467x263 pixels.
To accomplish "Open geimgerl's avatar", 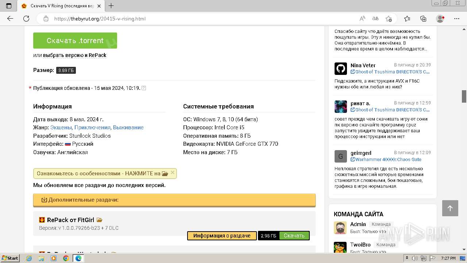I will pos(341,156).
